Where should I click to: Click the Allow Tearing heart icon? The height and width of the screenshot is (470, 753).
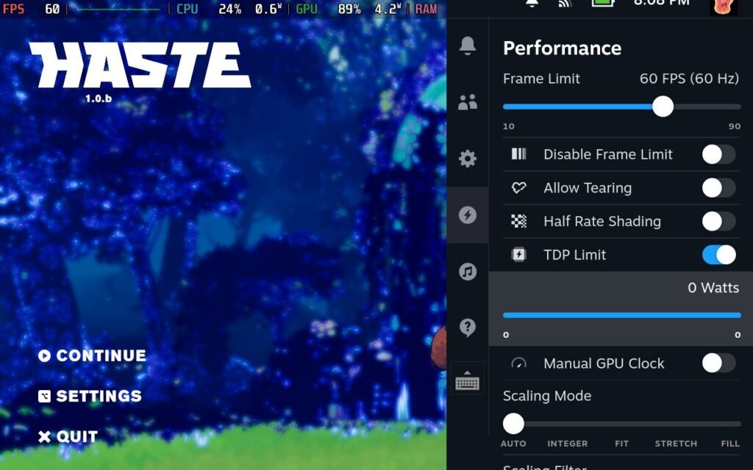tap(518, 187)
